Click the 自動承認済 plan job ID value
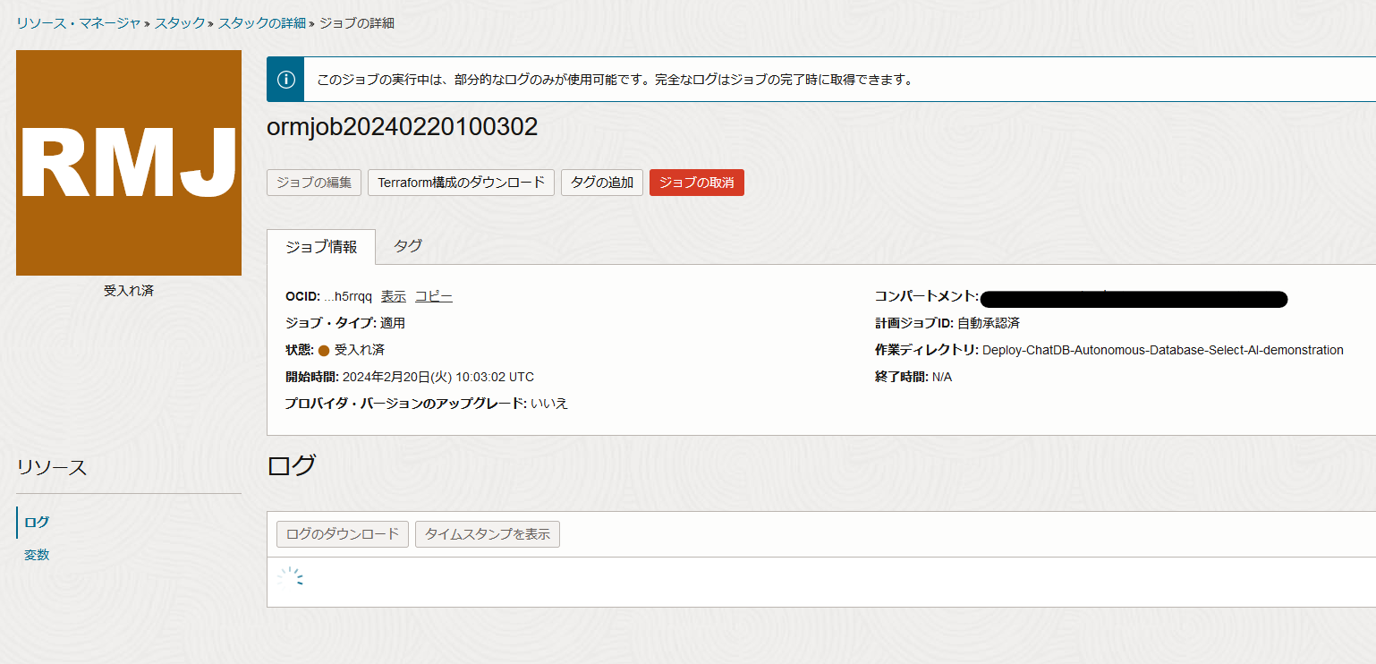1376x664 pixels. point(989,323)
